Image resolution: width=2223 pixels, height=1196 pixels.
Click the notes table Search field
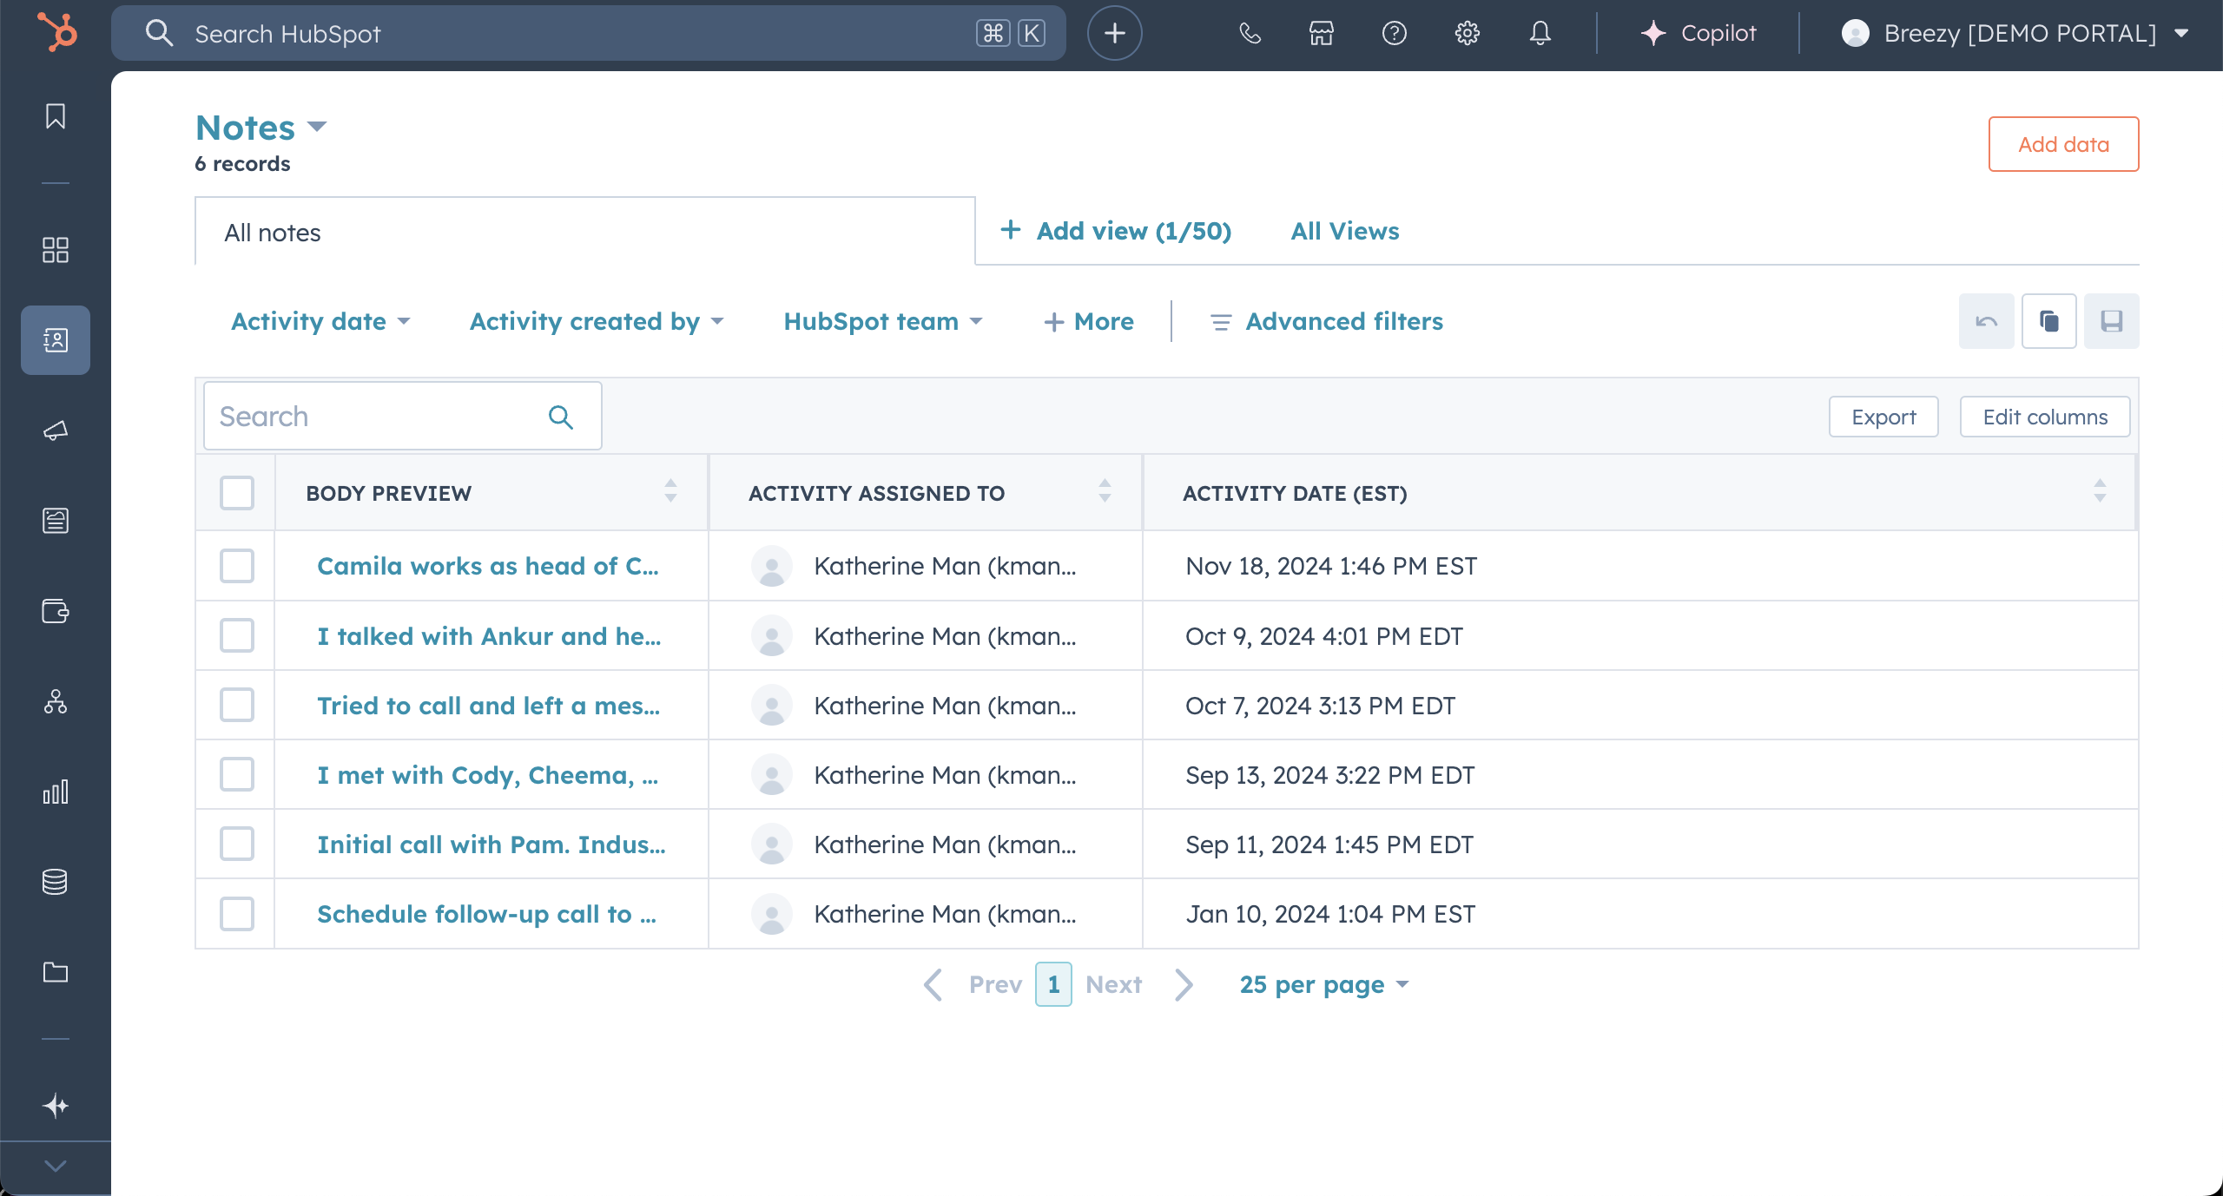coord(402,416)
